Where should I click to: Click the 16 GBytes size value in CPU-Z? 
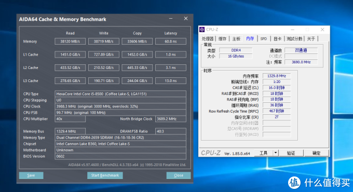[236, 56]
